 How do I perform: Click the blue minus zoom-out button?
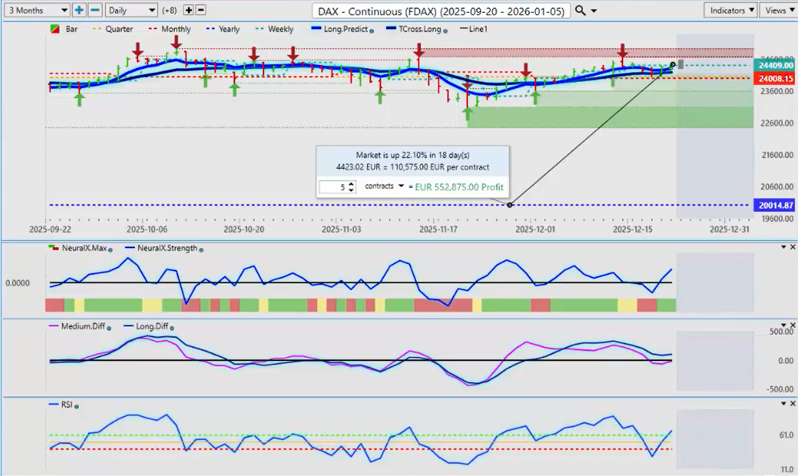click(95, 10)
